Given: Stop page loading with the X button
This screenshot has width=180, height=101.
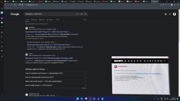Looking at the screenshot, I should 12,5.
